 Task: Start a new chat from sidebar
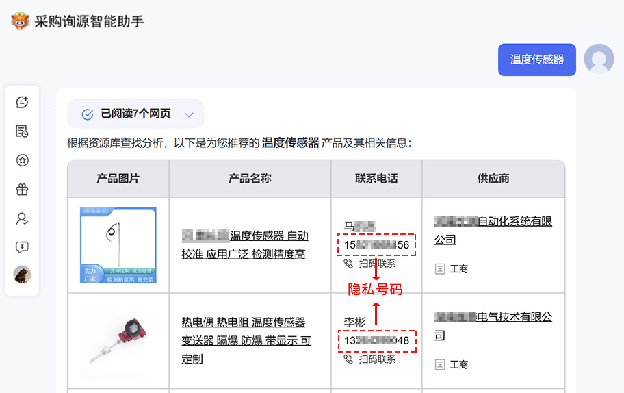click(22, 102)
